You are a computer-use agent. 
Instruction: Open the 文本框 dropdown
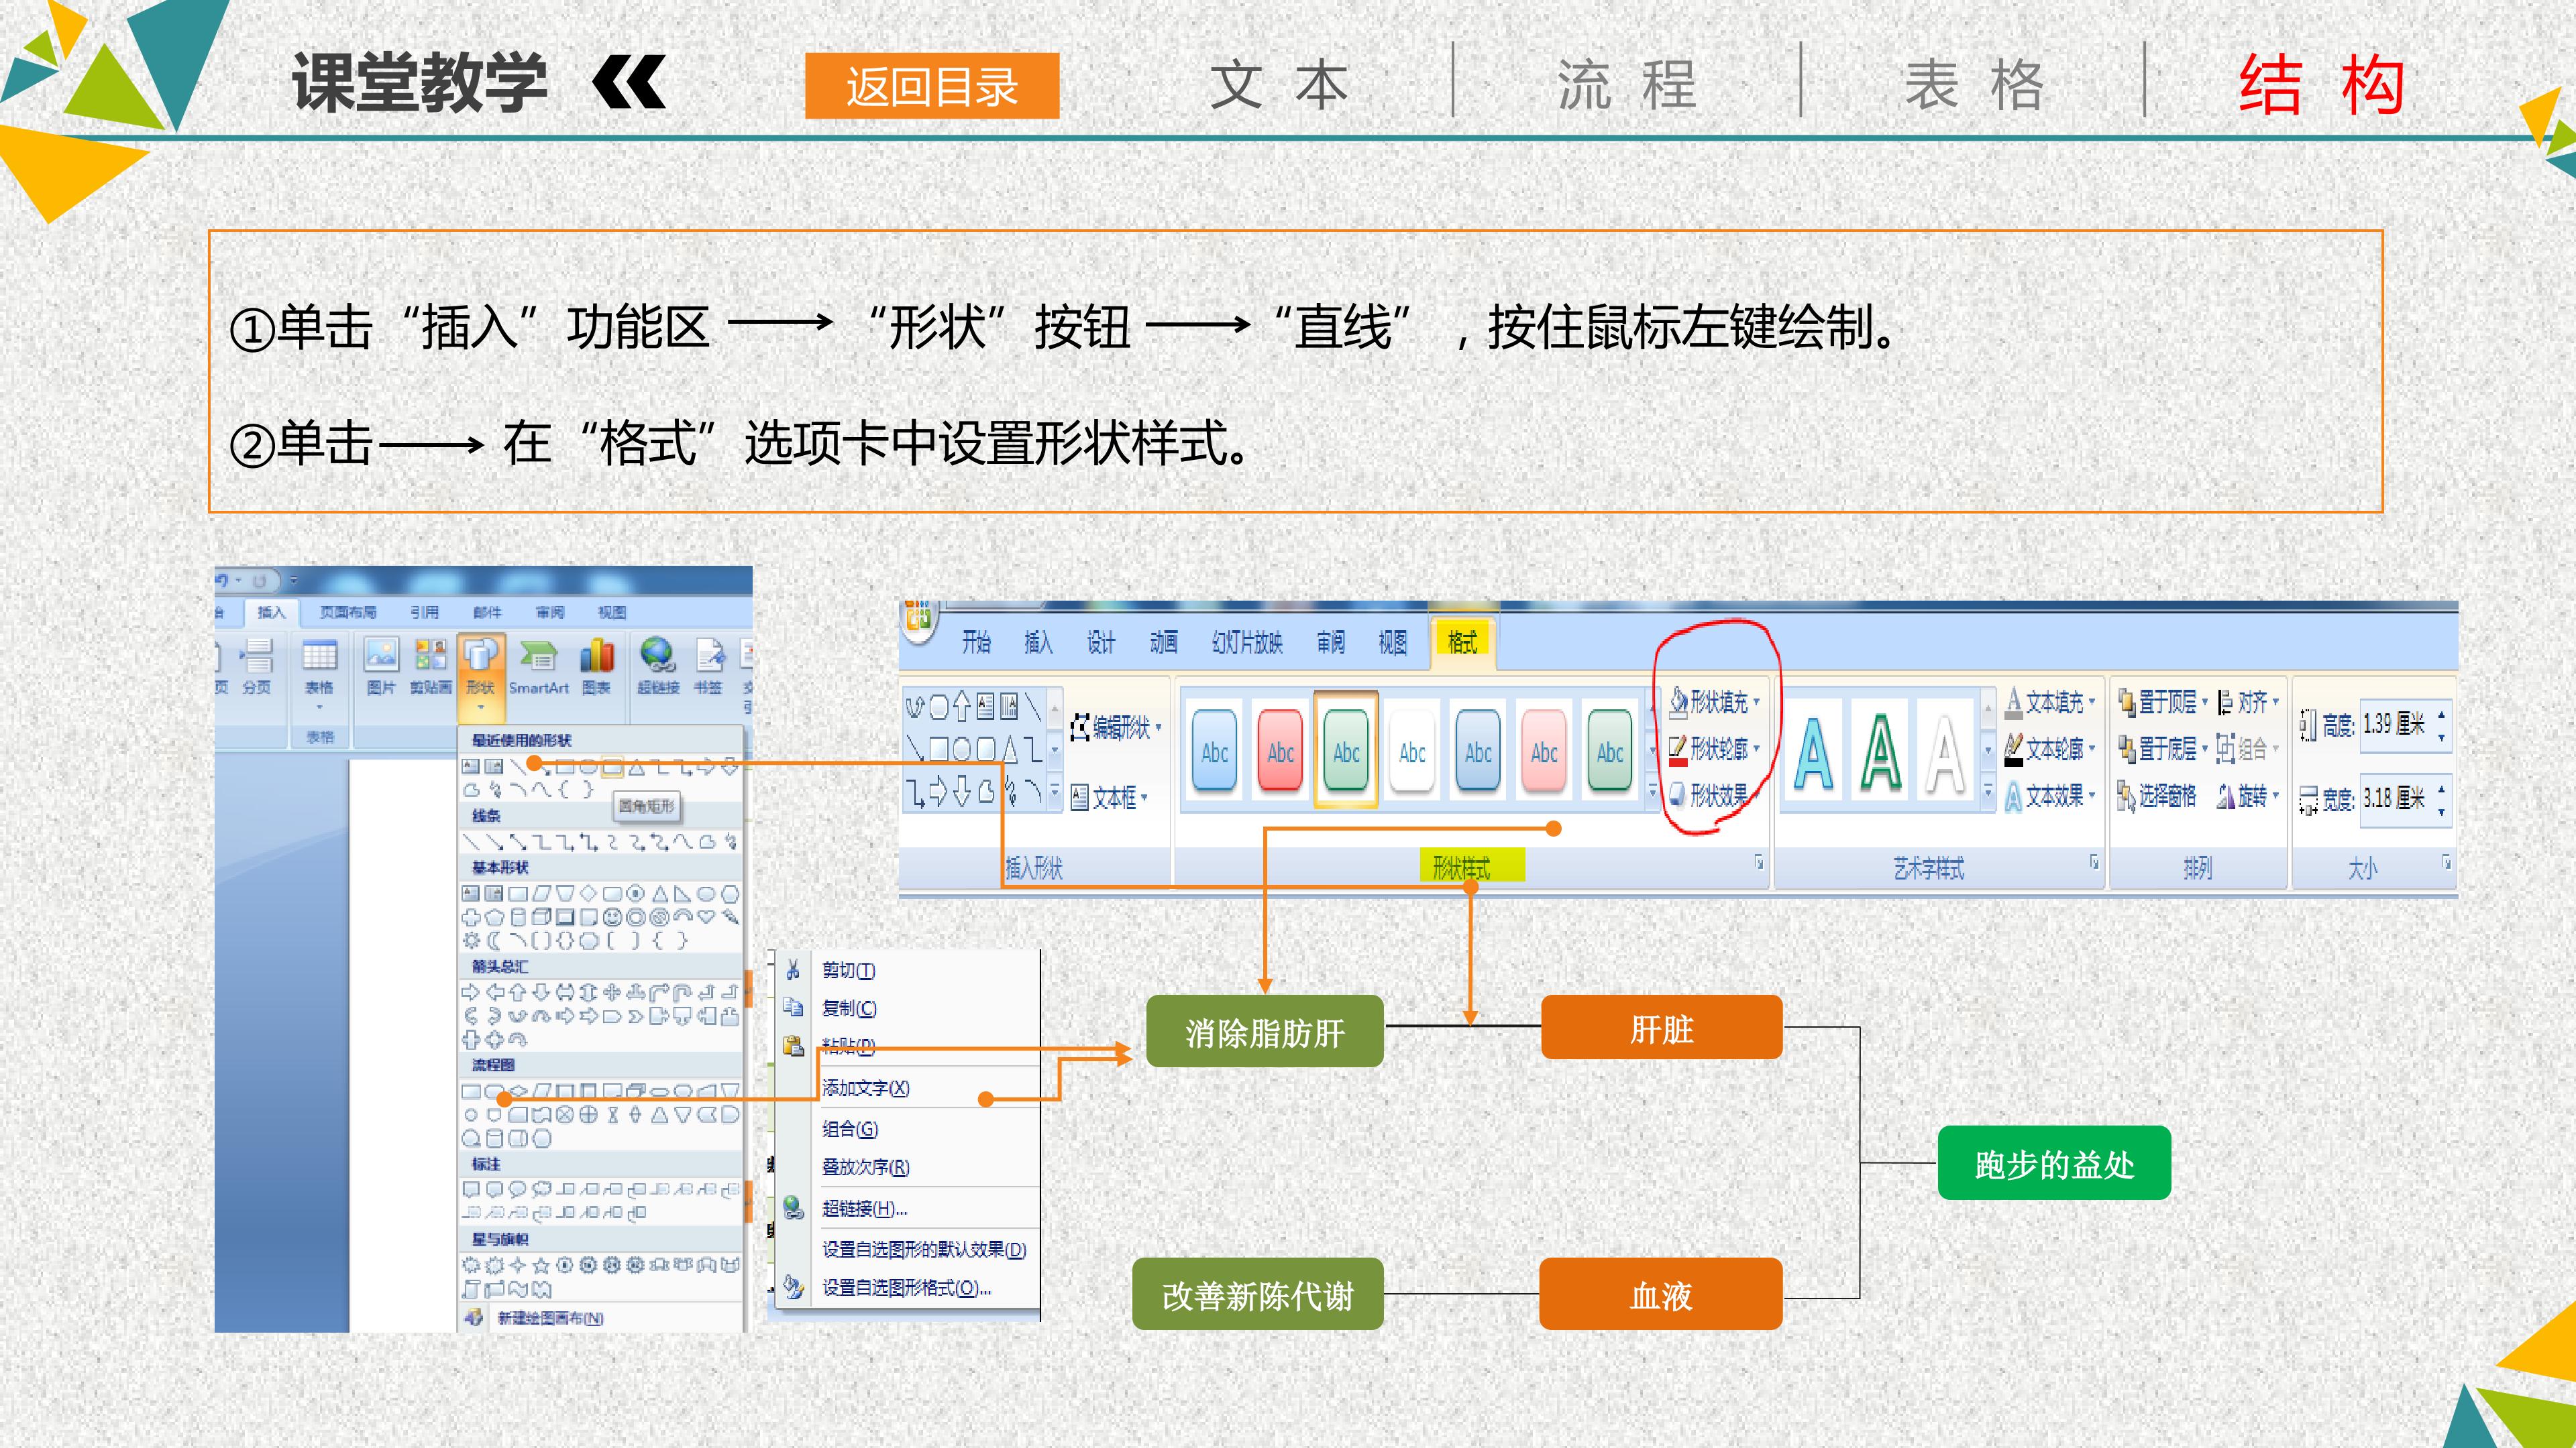(x=1109, y=798)
